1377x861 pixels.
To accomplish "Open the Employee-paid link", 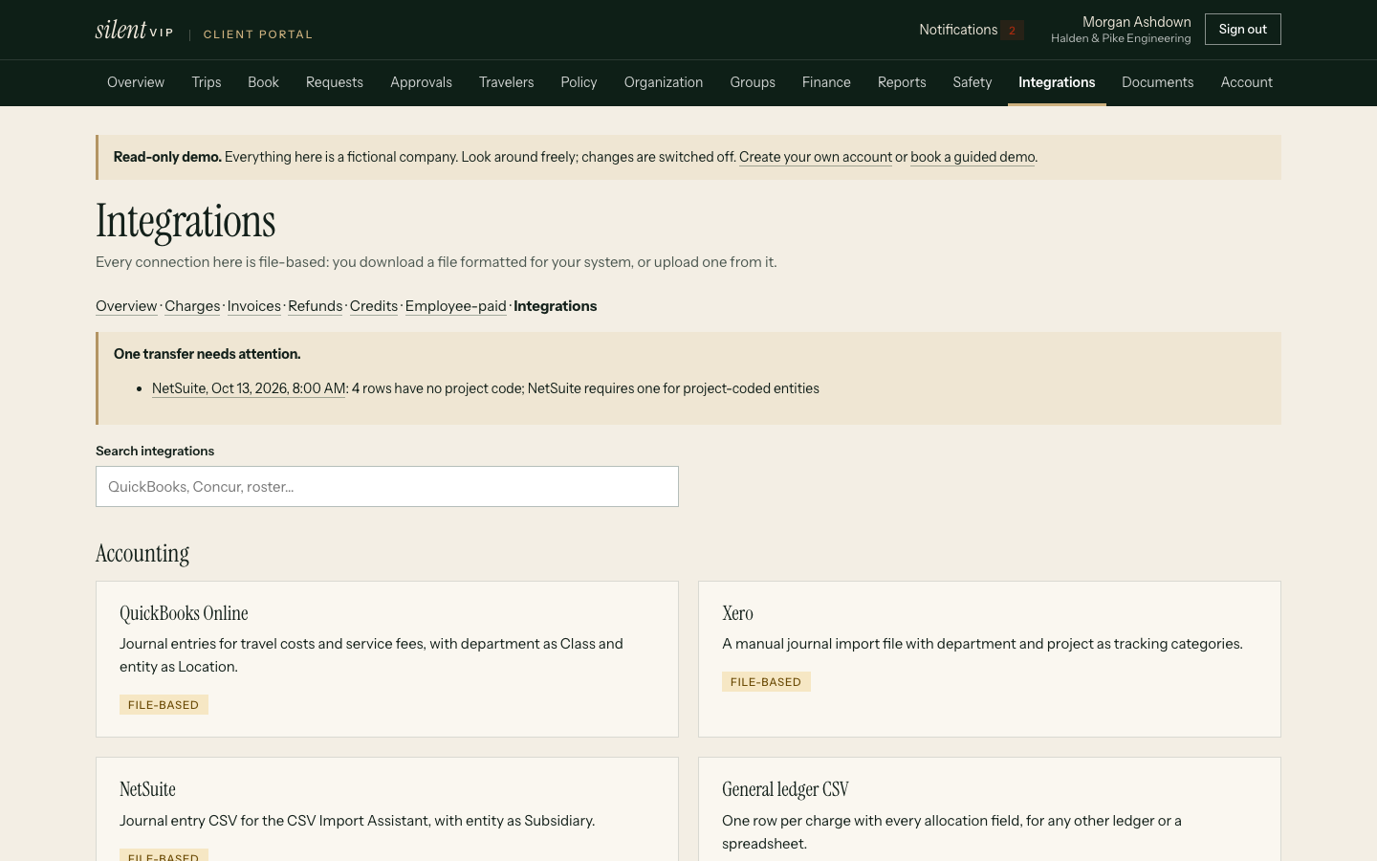I will (456, 306).
